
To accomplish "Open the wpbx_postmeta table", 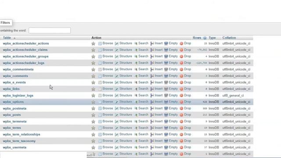I will (14, 108).
